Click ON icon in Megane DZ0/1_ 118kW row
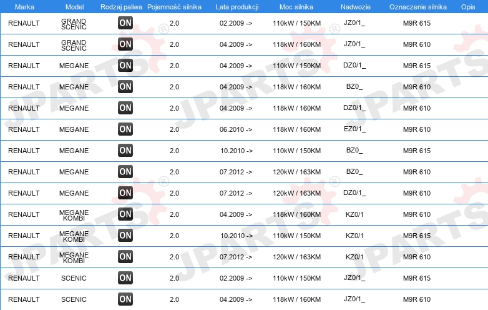 (x=125, y=107)
